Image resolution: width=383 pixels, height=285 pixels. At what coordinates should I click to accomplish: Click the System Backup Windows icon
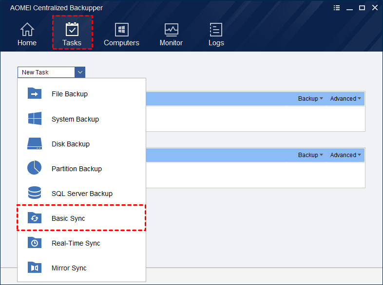point(35,119)
